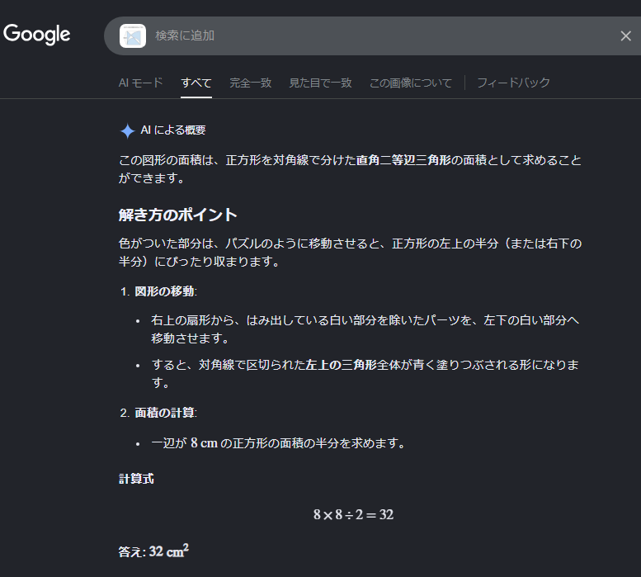Select the すべて tab

click(x=196, y=83)
